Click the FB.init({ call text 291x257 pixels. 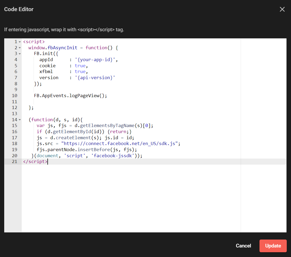(46, 54)
